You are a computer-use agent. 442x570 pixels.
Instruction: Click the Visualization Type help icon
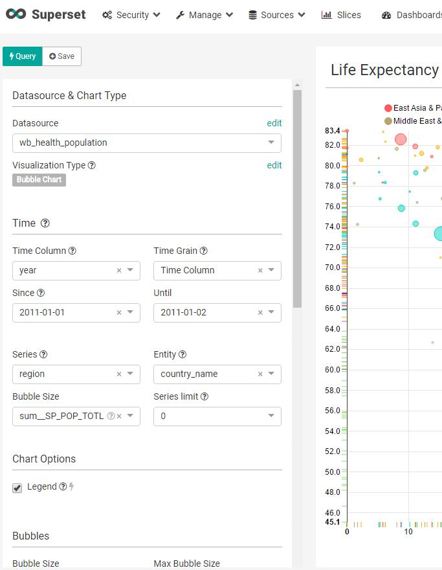92,165
